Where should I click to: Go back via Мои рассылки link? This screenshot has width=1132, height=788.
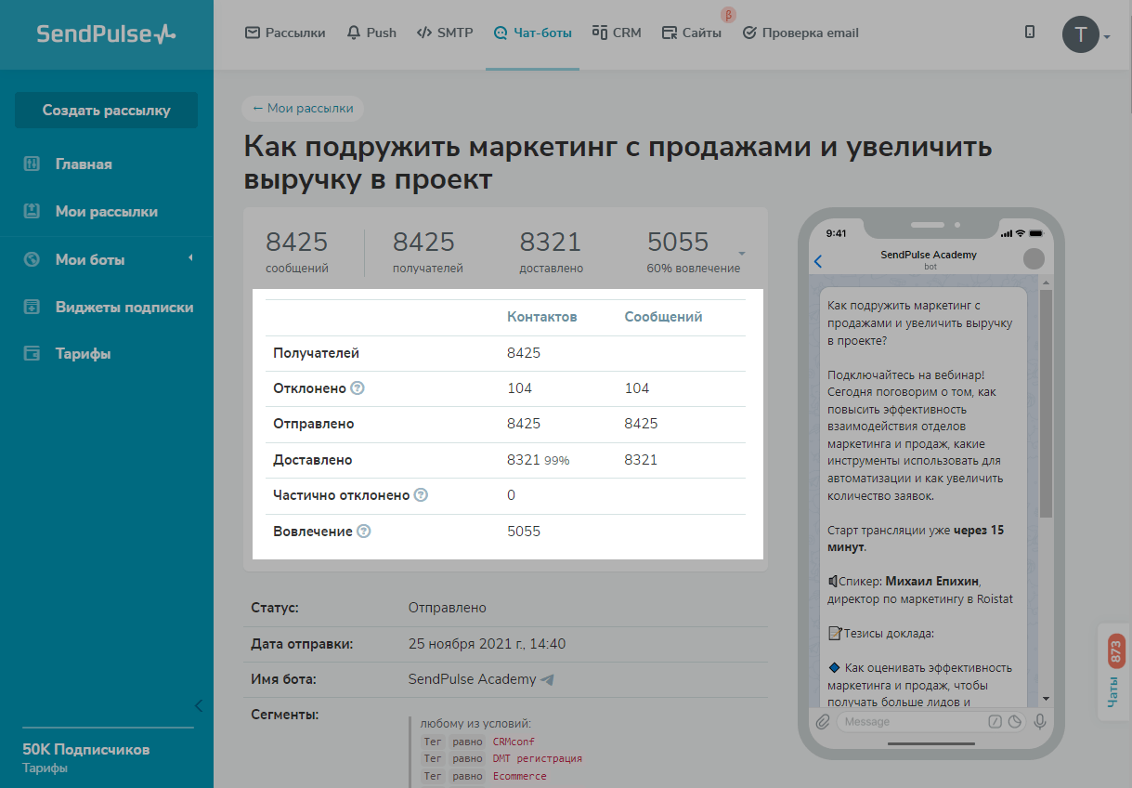pyautogui.click(x=303, y=108)
